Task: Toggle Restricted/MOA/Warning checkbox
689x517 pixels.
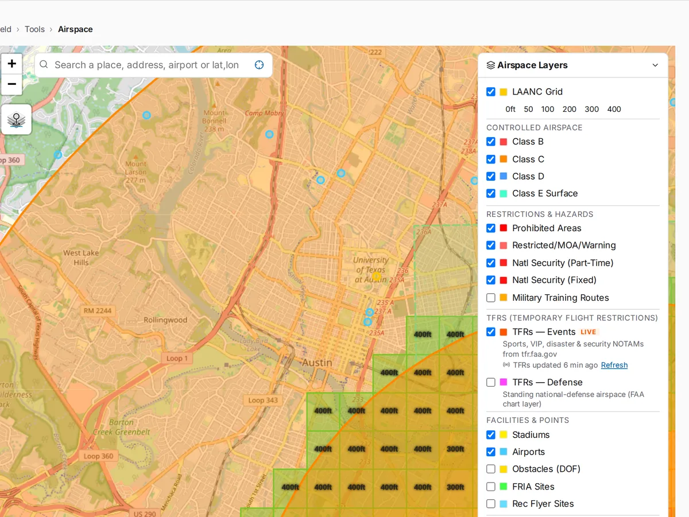Action: pos(491,246)
